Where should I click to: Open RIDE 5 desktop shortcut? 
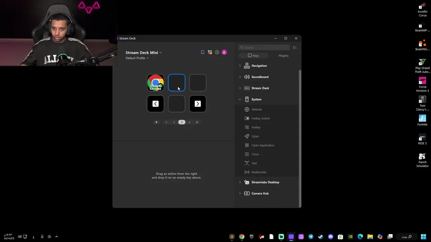[x=423, y=139]
